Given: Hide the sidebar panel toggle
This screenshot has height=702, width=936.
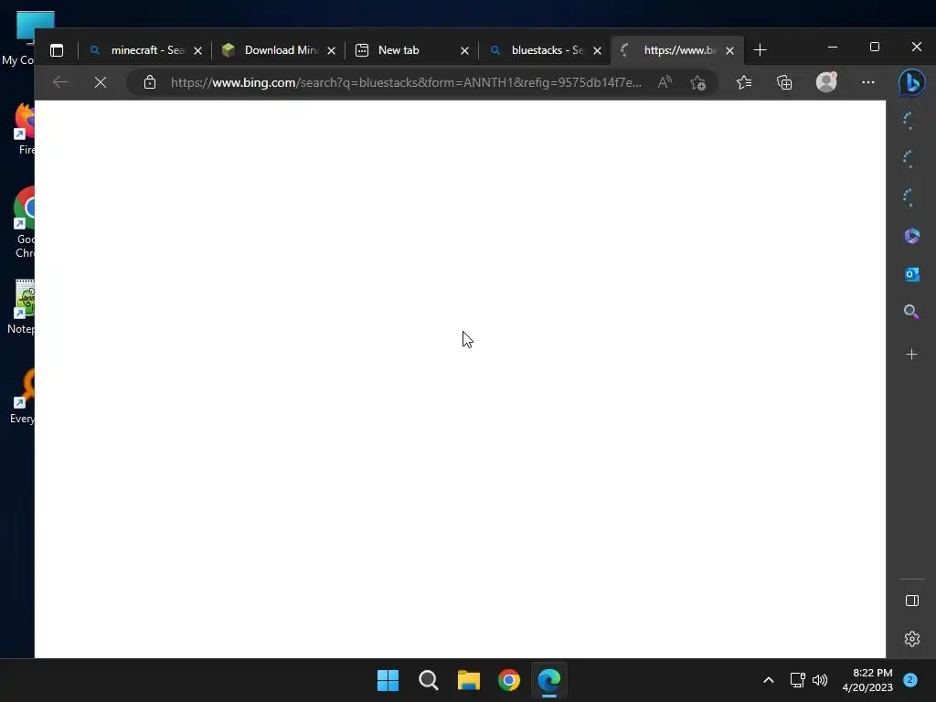Looking at the screenshot, I should coord(911,601).
